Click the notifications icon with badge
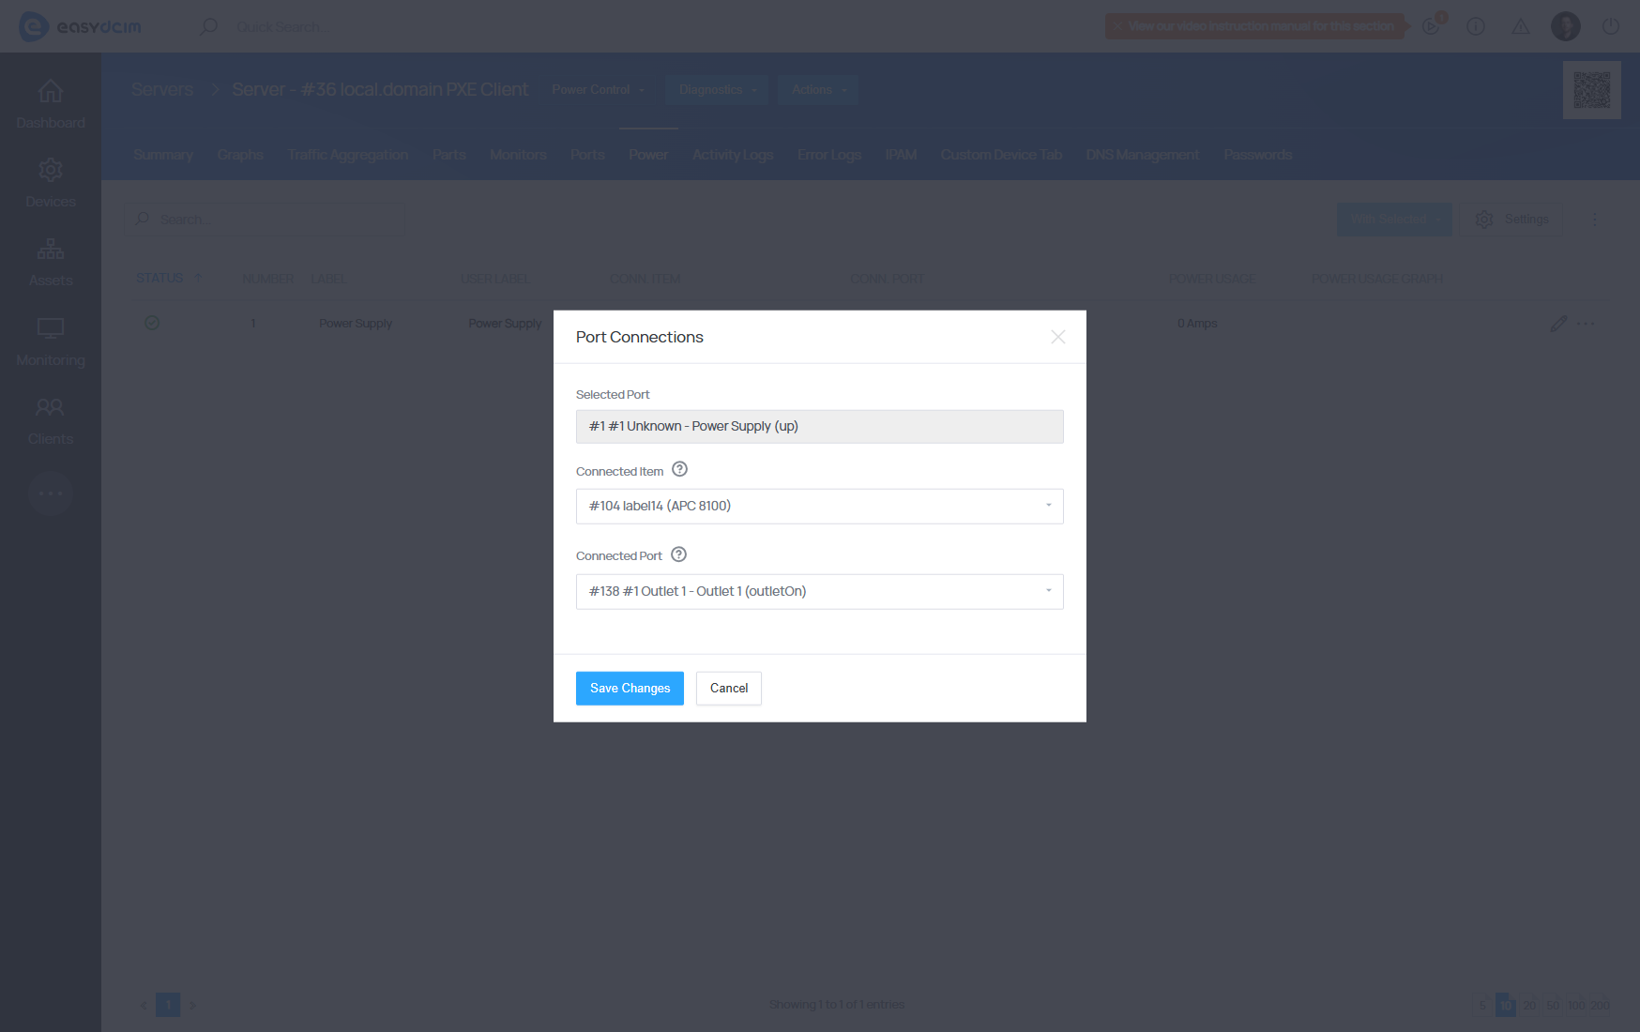Viewport: 1640px width, 1032px height. (x=1432, y=25)
